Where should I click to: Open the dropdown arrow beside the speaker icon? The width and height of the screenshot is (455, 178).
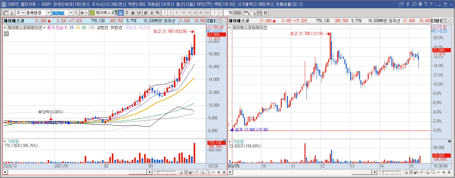(x=87, y=13)
